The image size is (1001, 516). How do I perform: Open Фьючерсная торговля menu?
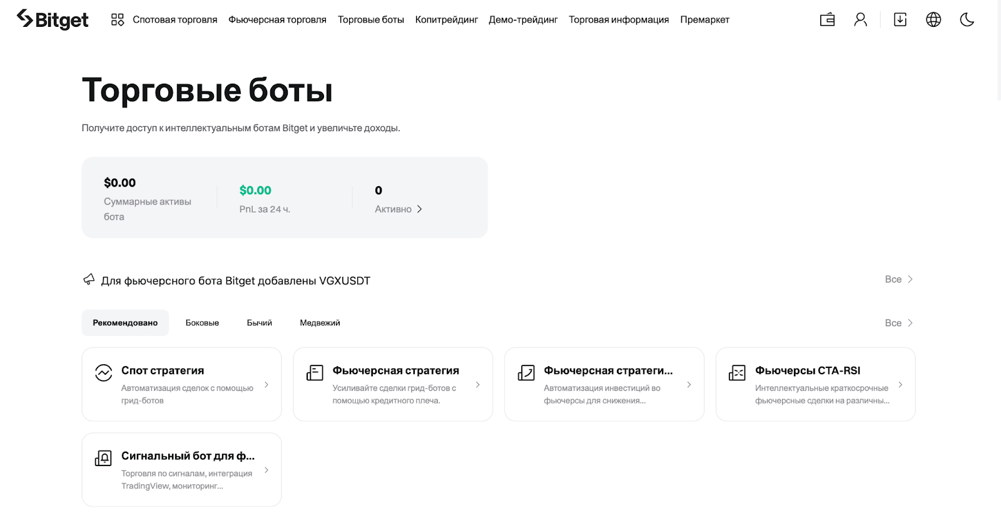(x=277, y=20)
